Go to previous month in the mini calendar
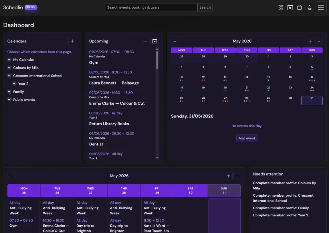 click(x=174, y=41)
